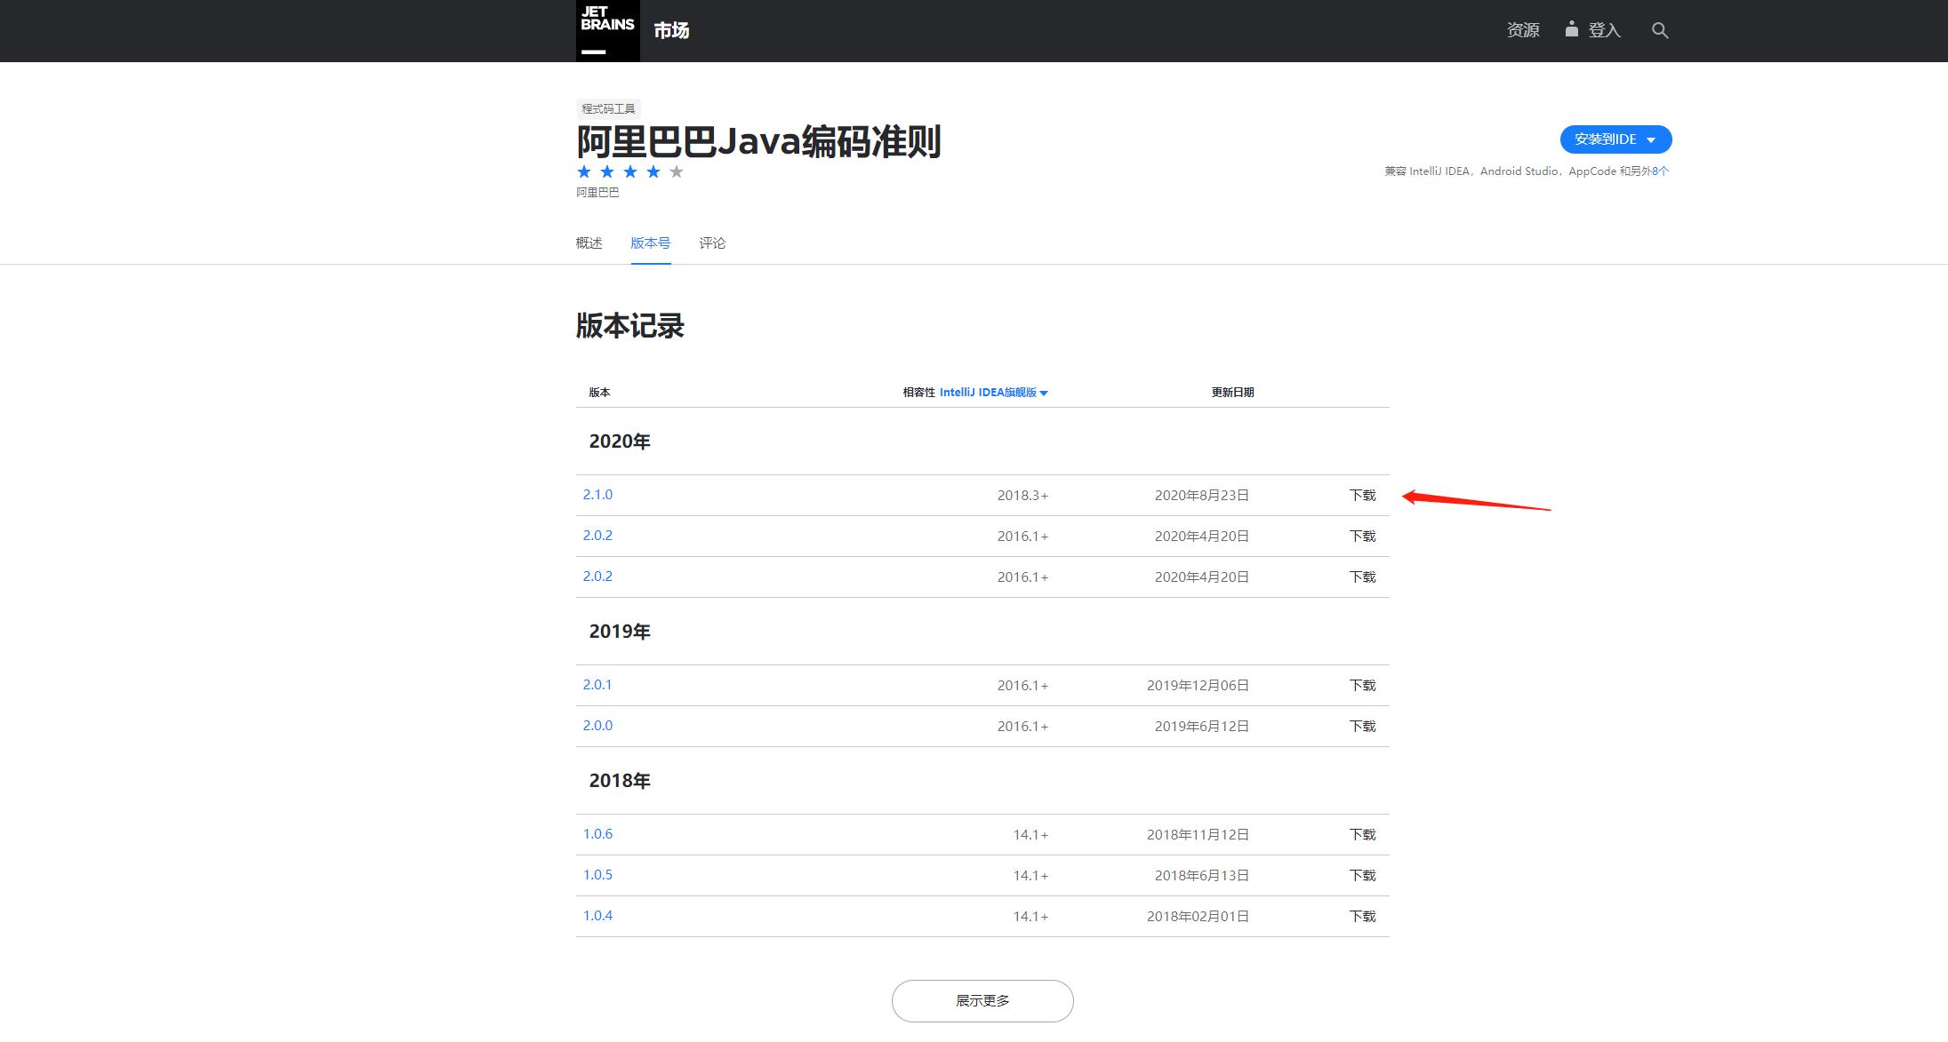Viewport: 1948px width, 1042px height.
Task: Switch to the 概述 tab
Action: click(x=589, y=243)
